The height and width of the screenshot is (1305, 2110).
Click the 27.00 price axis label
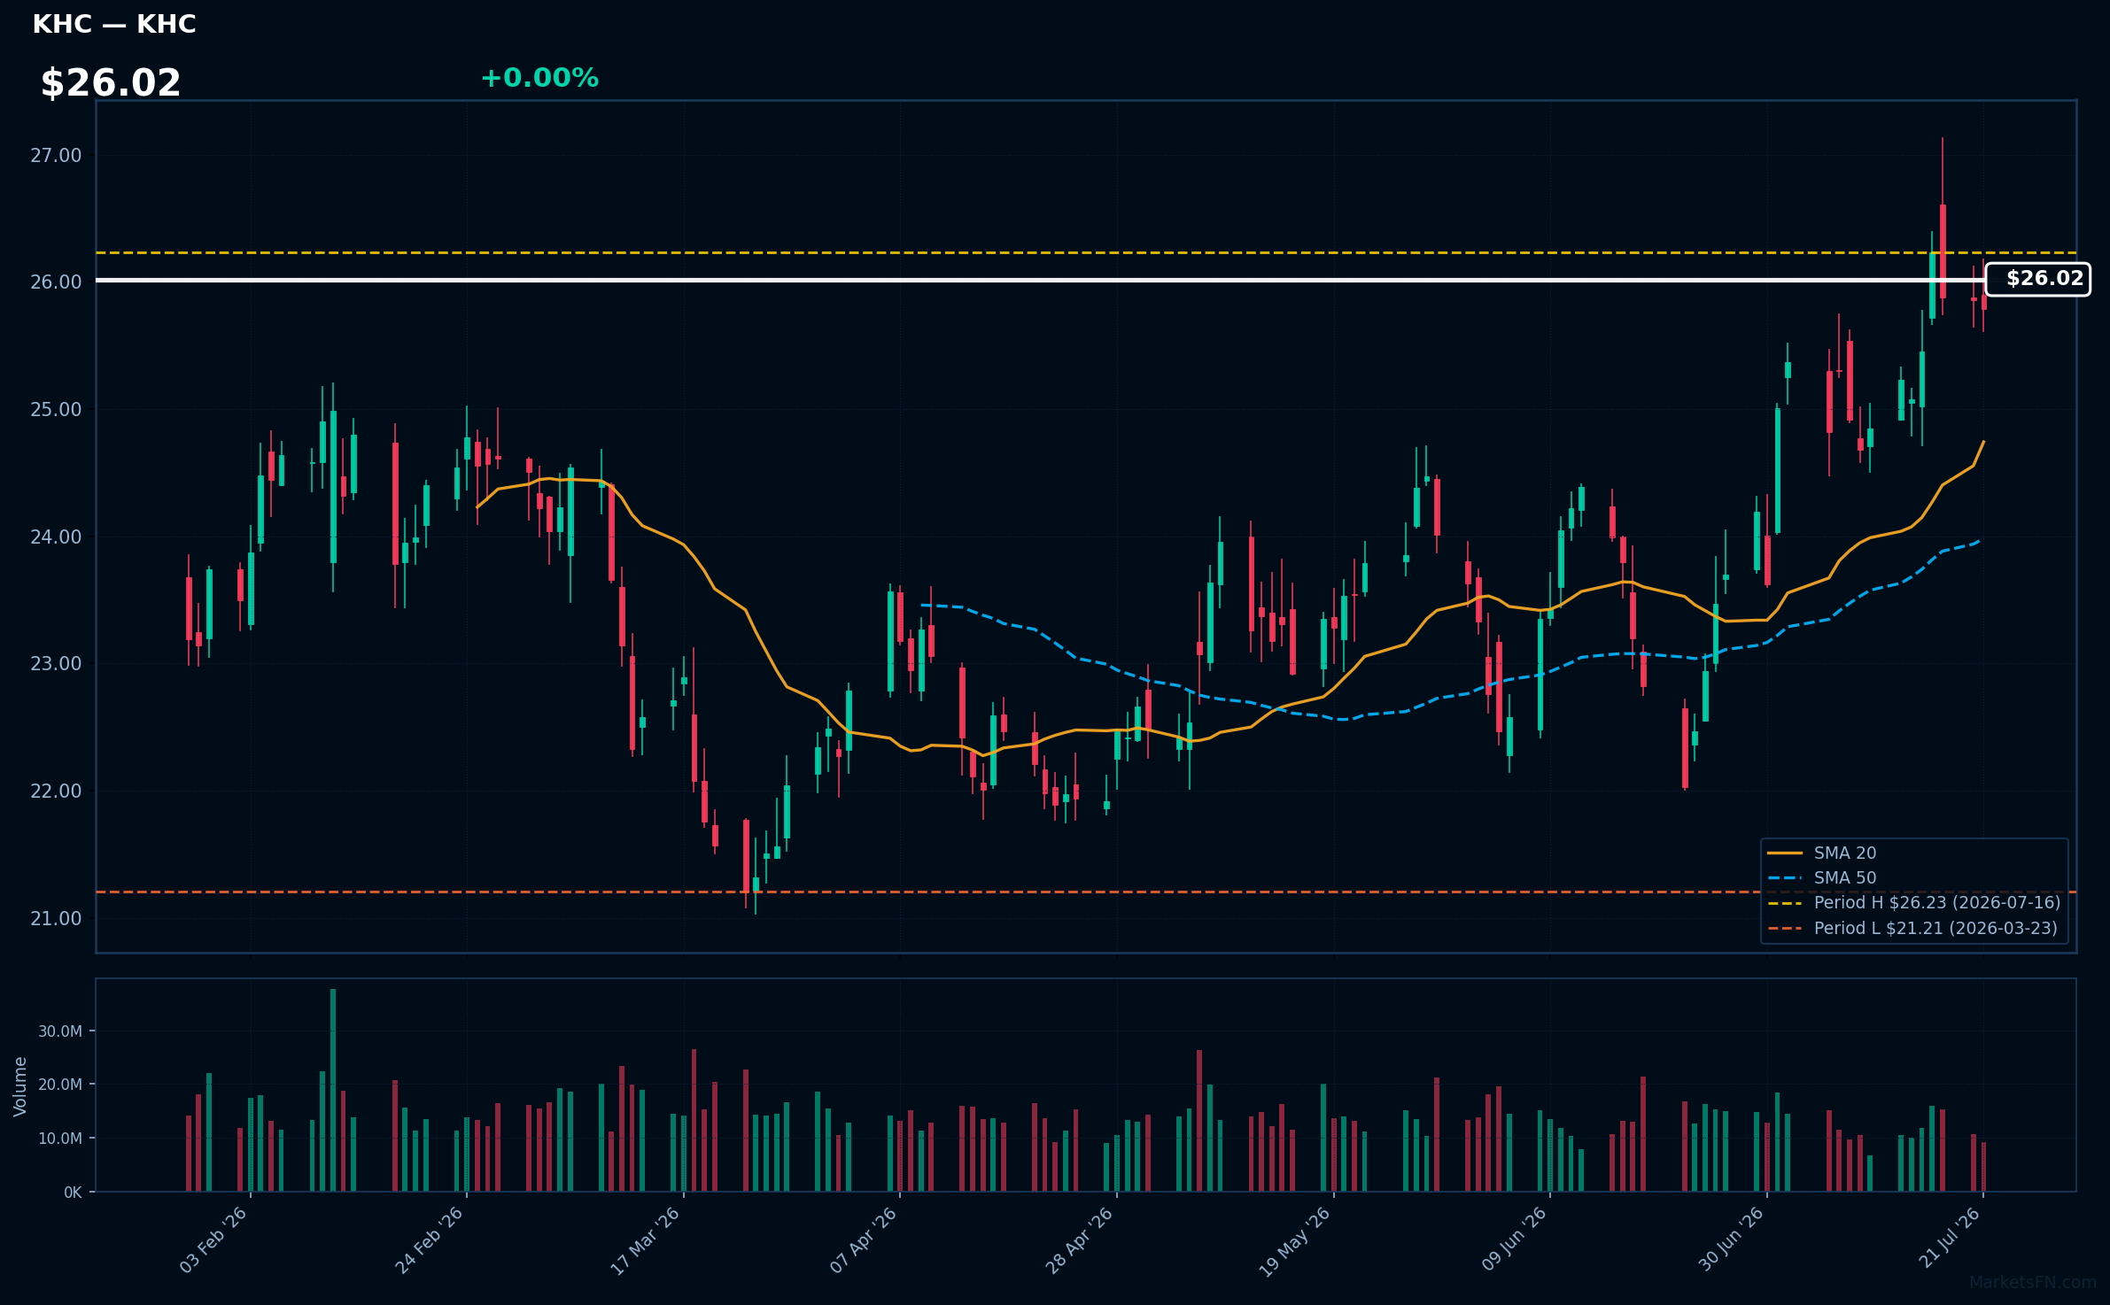coord(56,156)
